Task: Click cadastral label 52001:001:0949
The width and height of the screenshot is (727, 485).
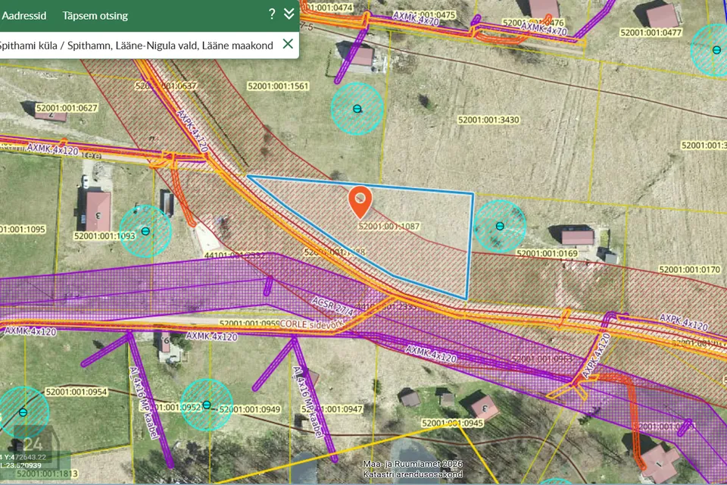Action: click(250, 409)
